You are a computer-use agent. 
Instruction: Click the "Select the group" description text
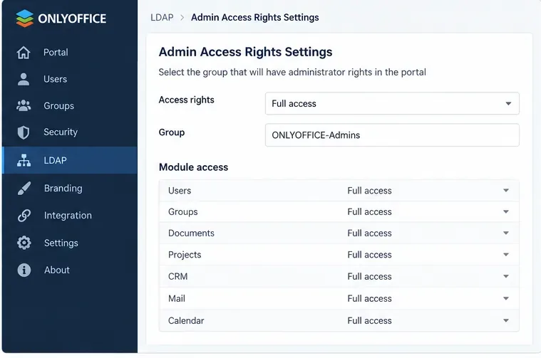point(292,73)
